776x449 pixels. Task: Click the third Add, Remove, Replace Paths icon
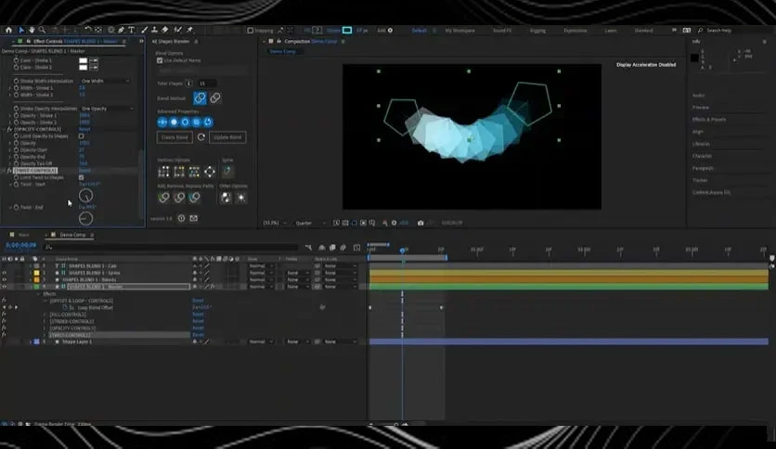pyautogui.click(x=195, y=198)
